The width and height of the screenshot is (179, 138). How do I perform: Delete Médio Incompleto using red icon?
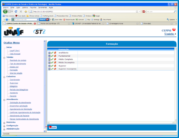pos(55,63)
